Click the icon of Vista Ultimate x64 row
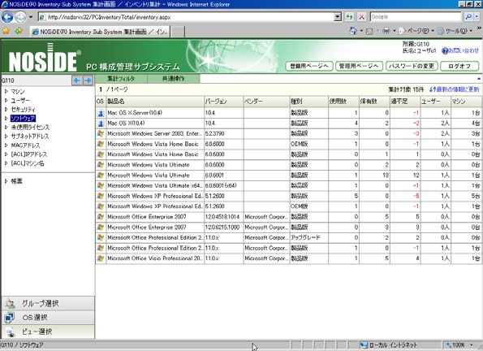This screenshot has height=351, width=483. pos(101,186)
